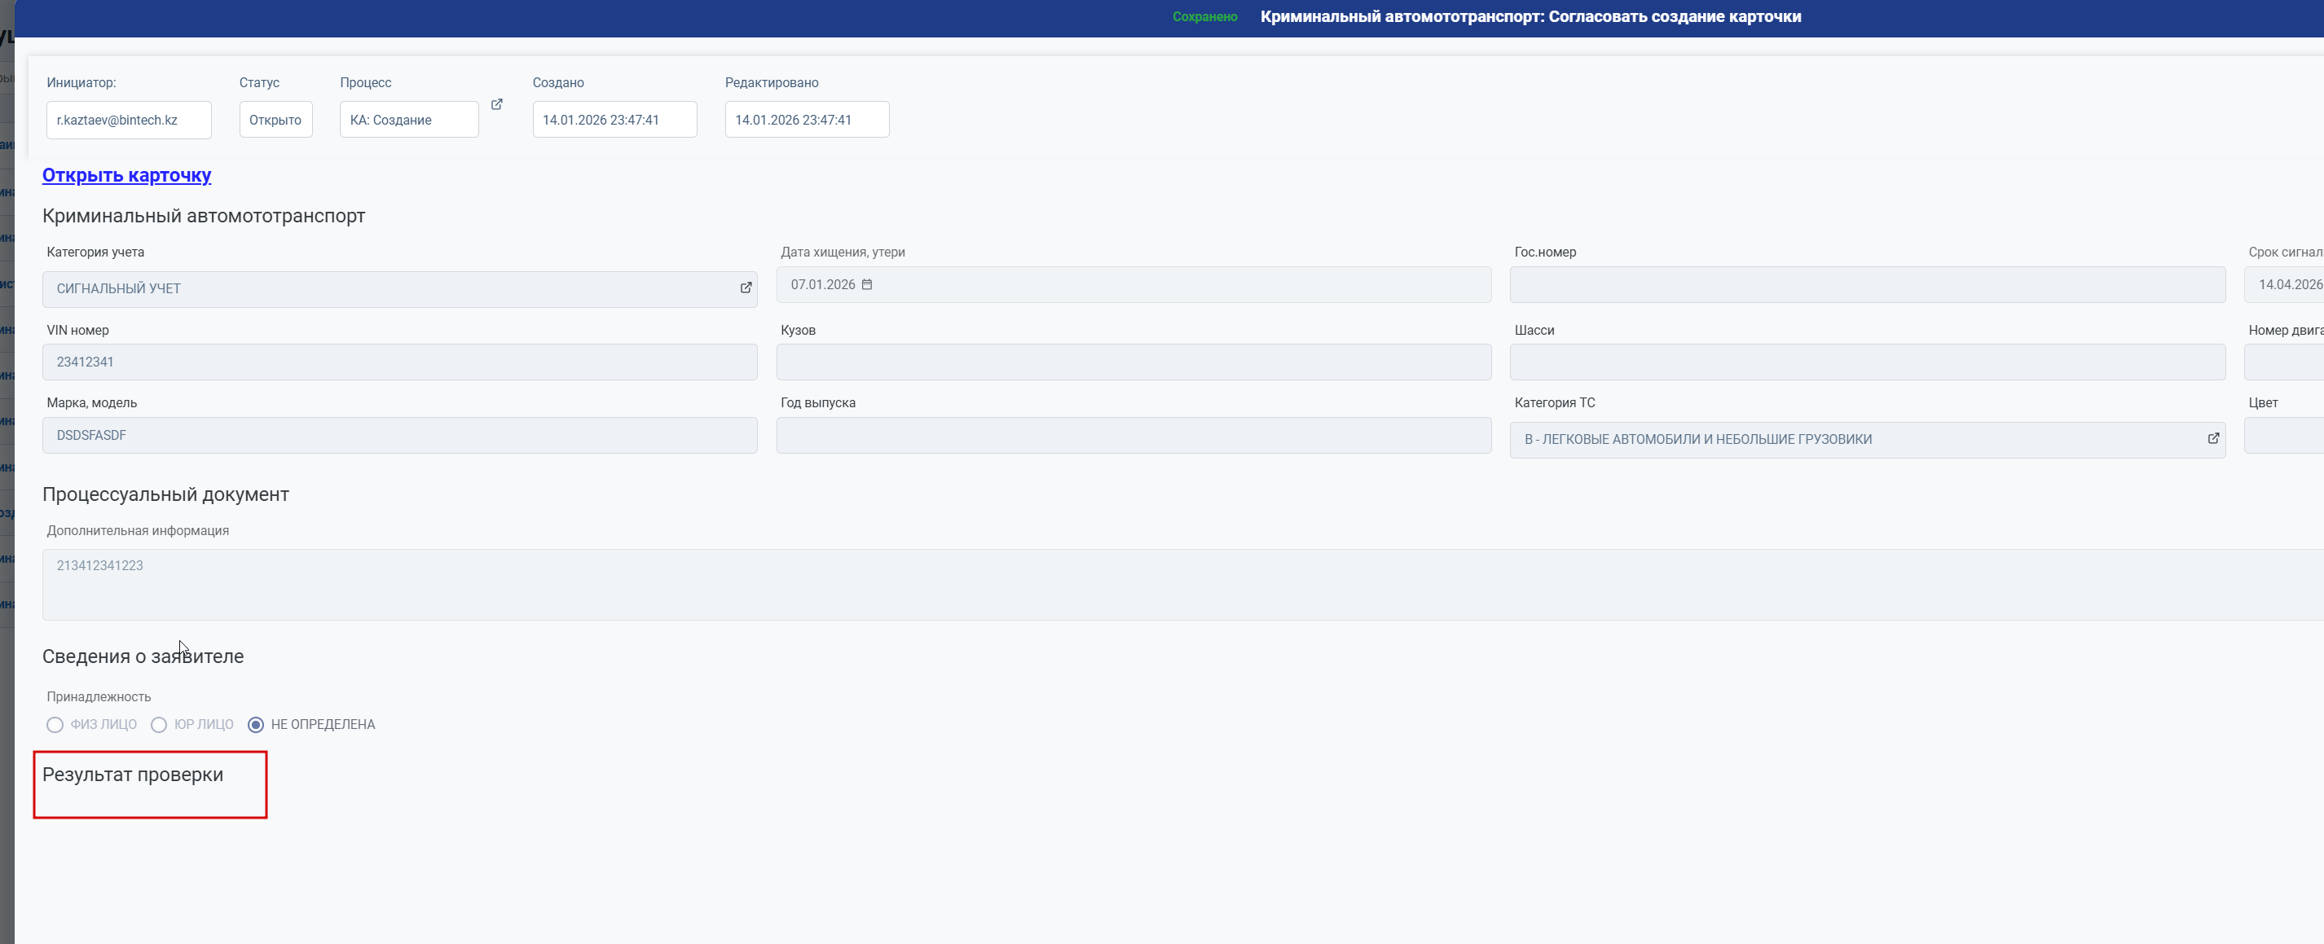Screen dimensions: 2324x944
Task: Click the Статус field showing Открыто
Action: [275, 120]
